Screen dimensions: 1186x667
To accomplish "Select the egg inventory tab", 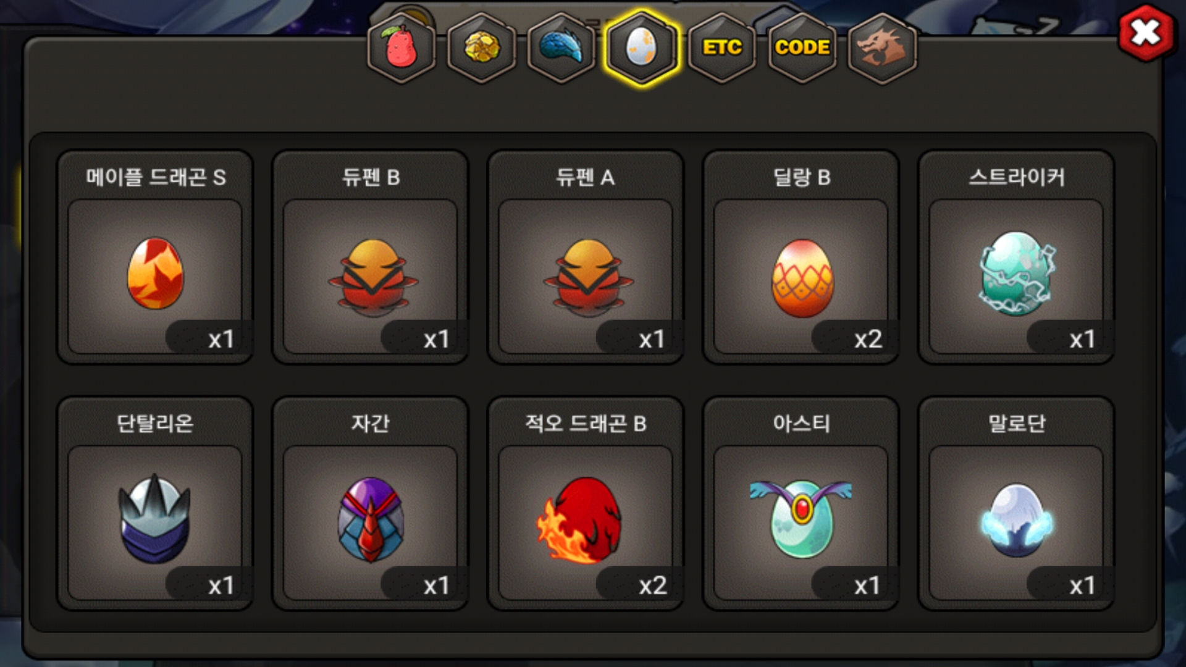I will pyautogui.click(x=642, y=48).
